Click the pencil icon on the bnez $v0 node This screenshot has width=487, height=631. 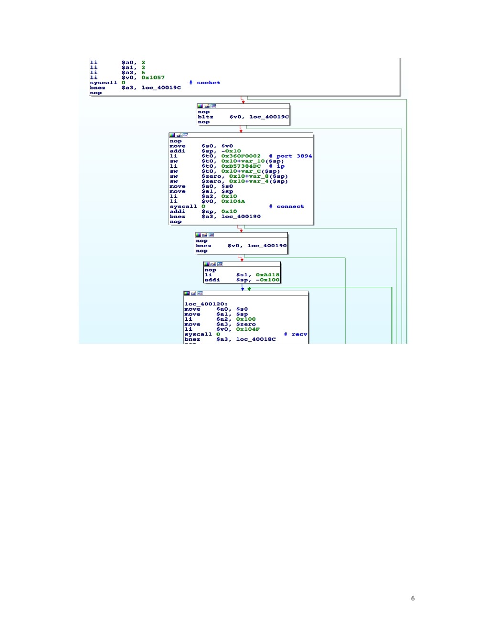click(x=204, y=235)
